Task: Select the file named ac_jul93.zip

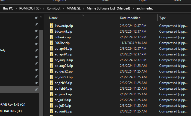Action: (63, 100)
